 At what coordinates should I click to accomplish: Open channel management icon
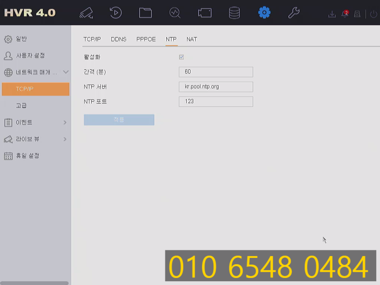tap(205, 12)
